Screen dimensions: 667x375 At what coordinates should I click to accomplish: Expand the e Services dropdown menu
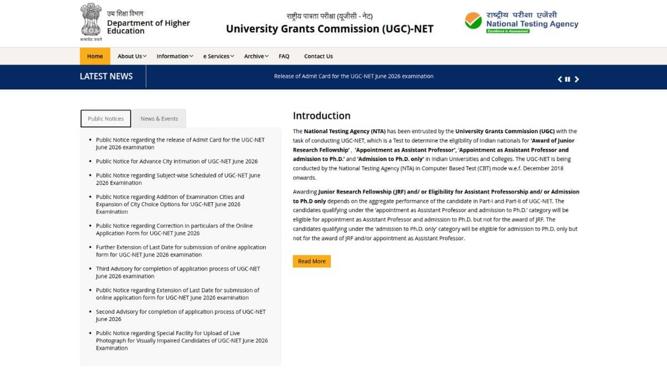tap(218, 56)
